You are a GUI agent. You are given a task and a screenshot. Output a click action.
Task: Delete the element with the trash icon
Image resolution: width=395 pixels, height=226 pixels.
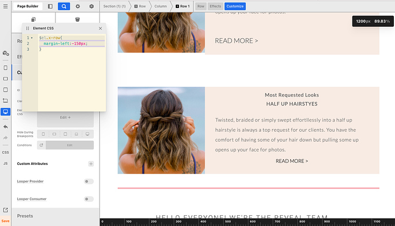(77, 19)
